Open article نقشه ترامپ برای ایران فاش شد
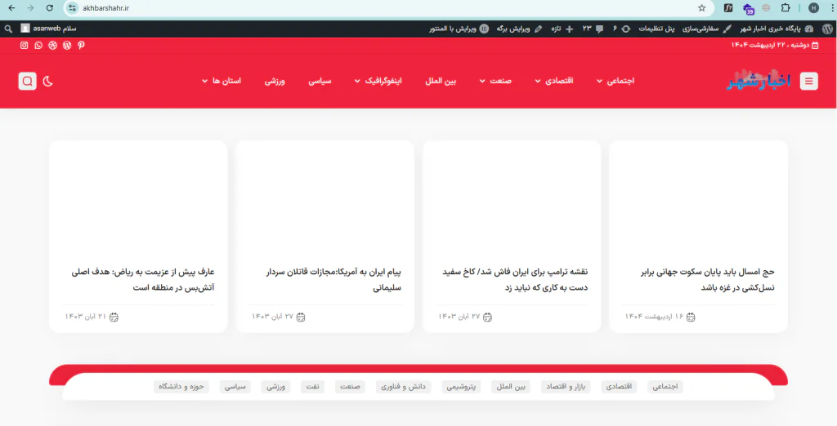The width and height of the screenshot is (837, 426). (515, 279)
